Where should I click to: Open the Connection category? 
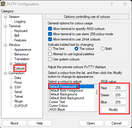tap(16, 73)
